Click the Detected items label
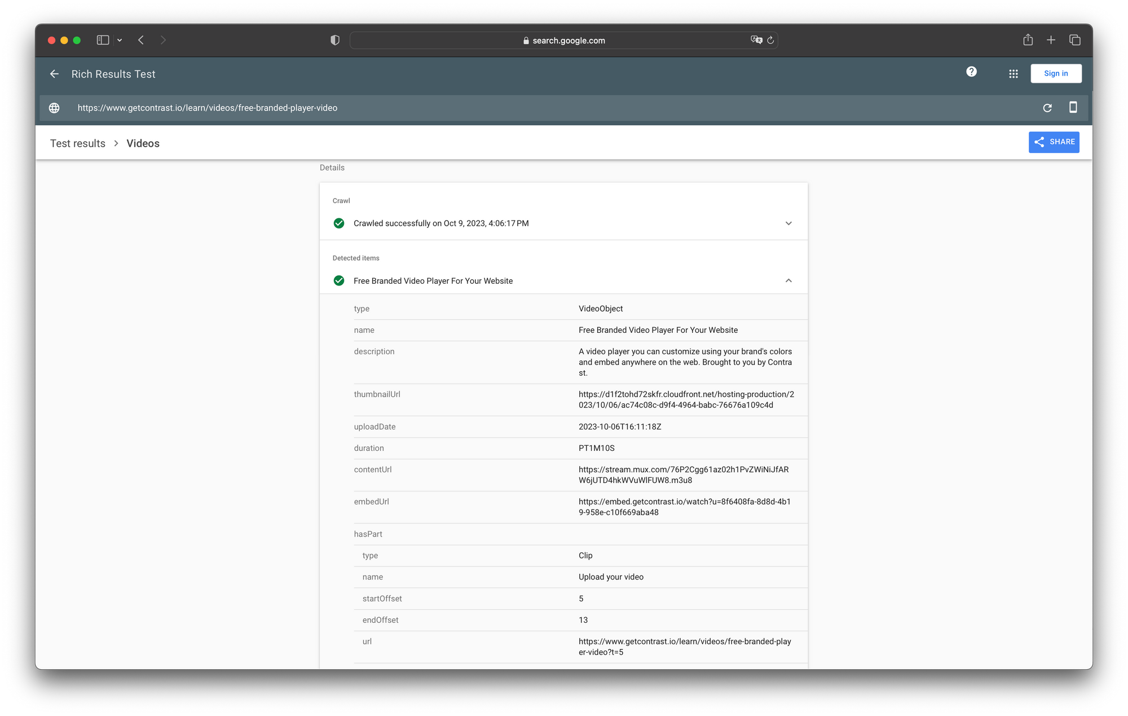Viewport: 1128px width, 716px height. [x=356, y=258]
